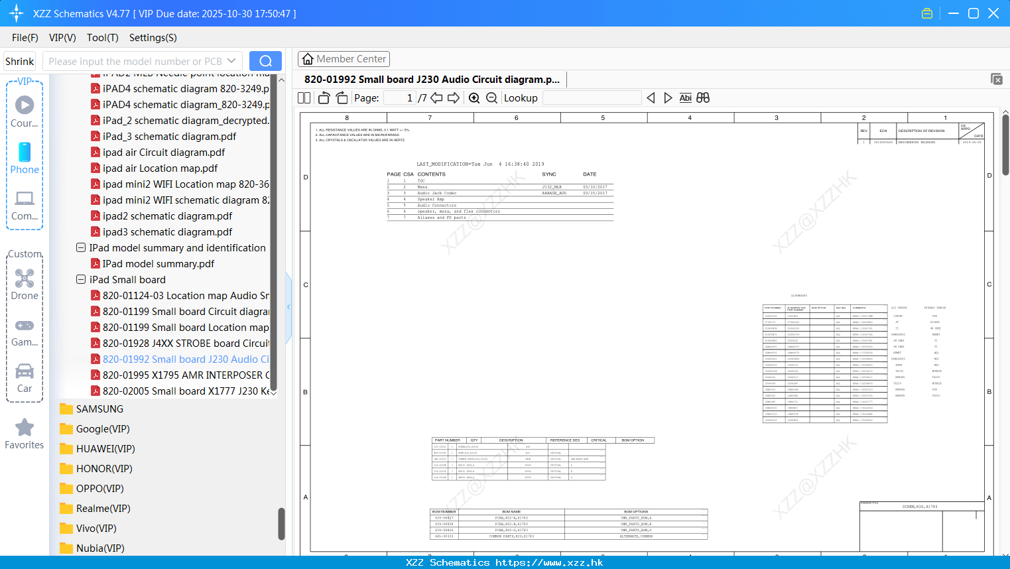Click the Page number field
1010x569 pixels.
tap(400, 97)
